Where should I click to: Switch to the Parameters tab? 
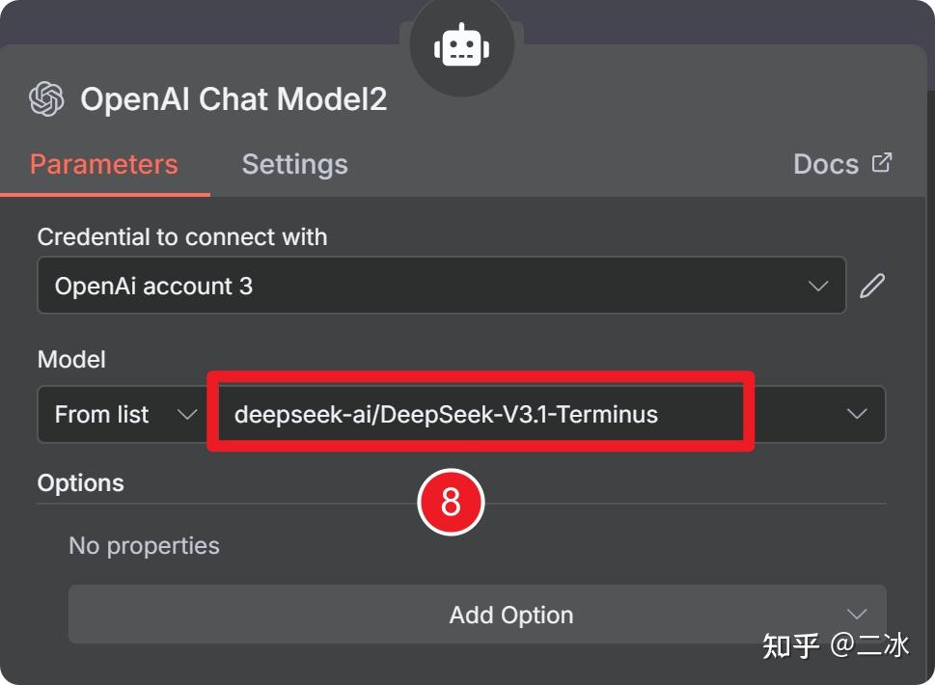(x=104, y=164)
